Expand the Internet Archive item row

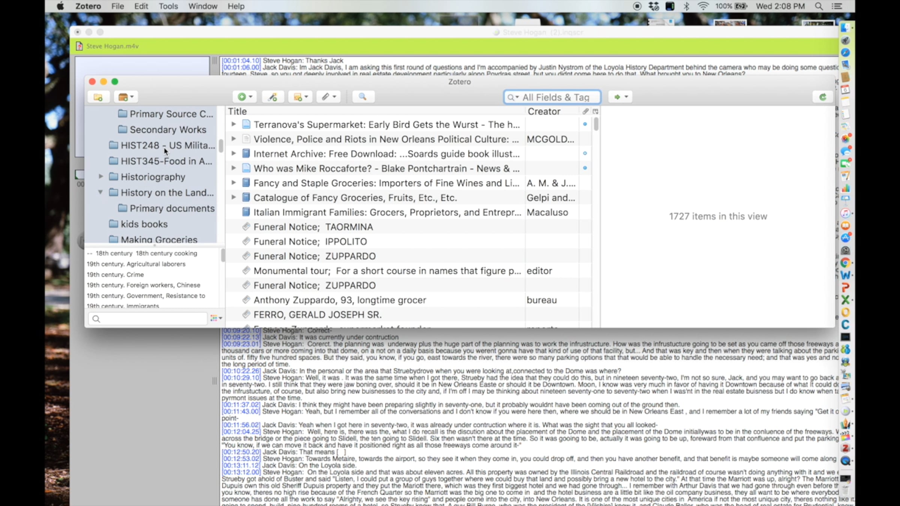(x=233, y=153)
